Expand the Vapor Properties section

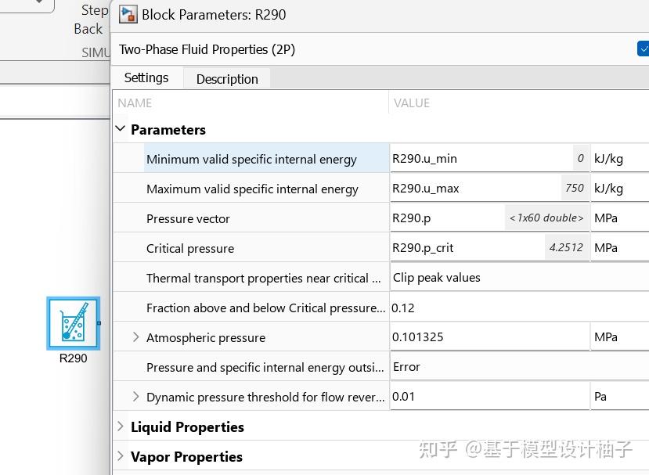pyautogui.click(x=120, y=456)
